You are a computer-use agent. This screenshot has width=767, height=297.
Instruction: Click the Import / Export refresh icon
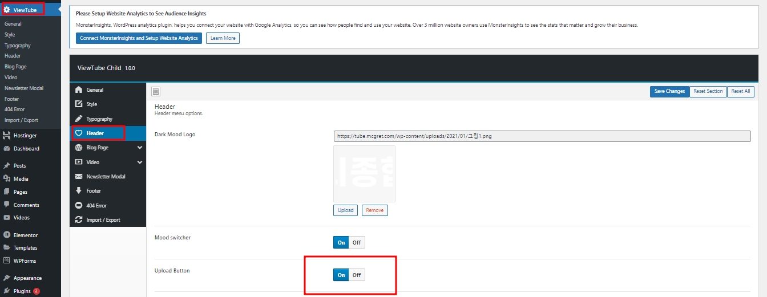[79, 219]
